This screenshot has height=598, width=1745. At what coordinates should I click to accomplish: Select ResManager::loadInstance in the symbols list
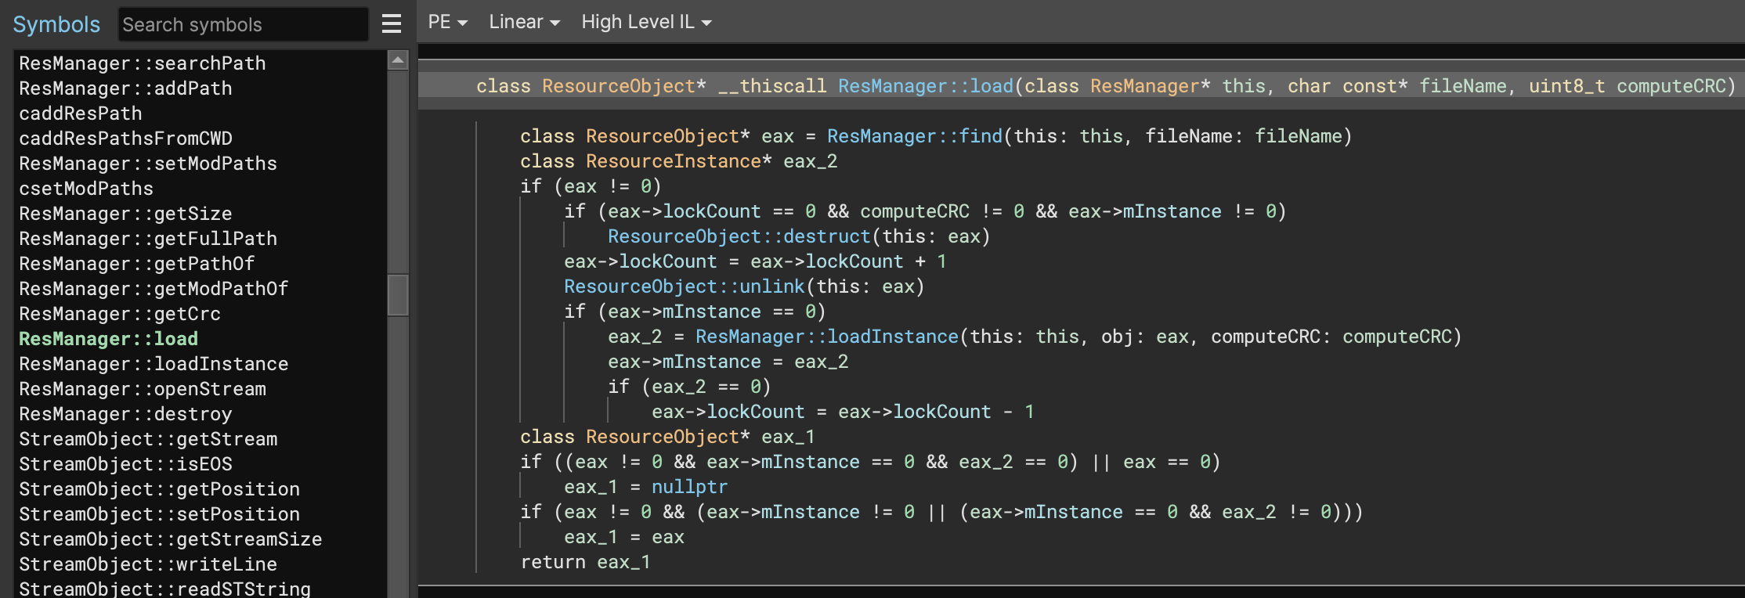click(154, 364)
